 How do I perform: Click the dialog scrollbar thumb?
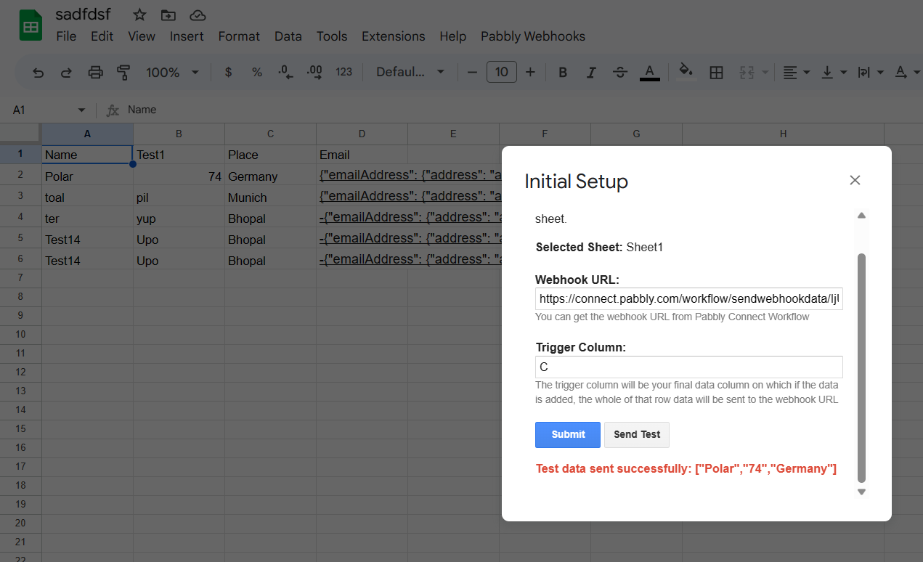point(861,368)
